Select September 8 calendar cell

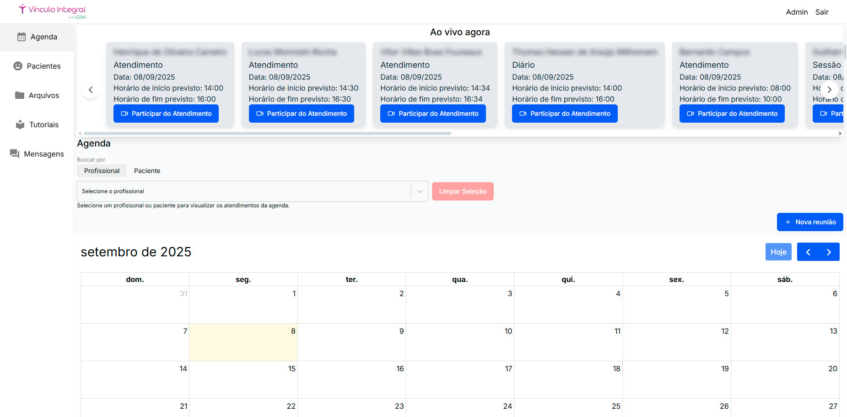(243, 342)
